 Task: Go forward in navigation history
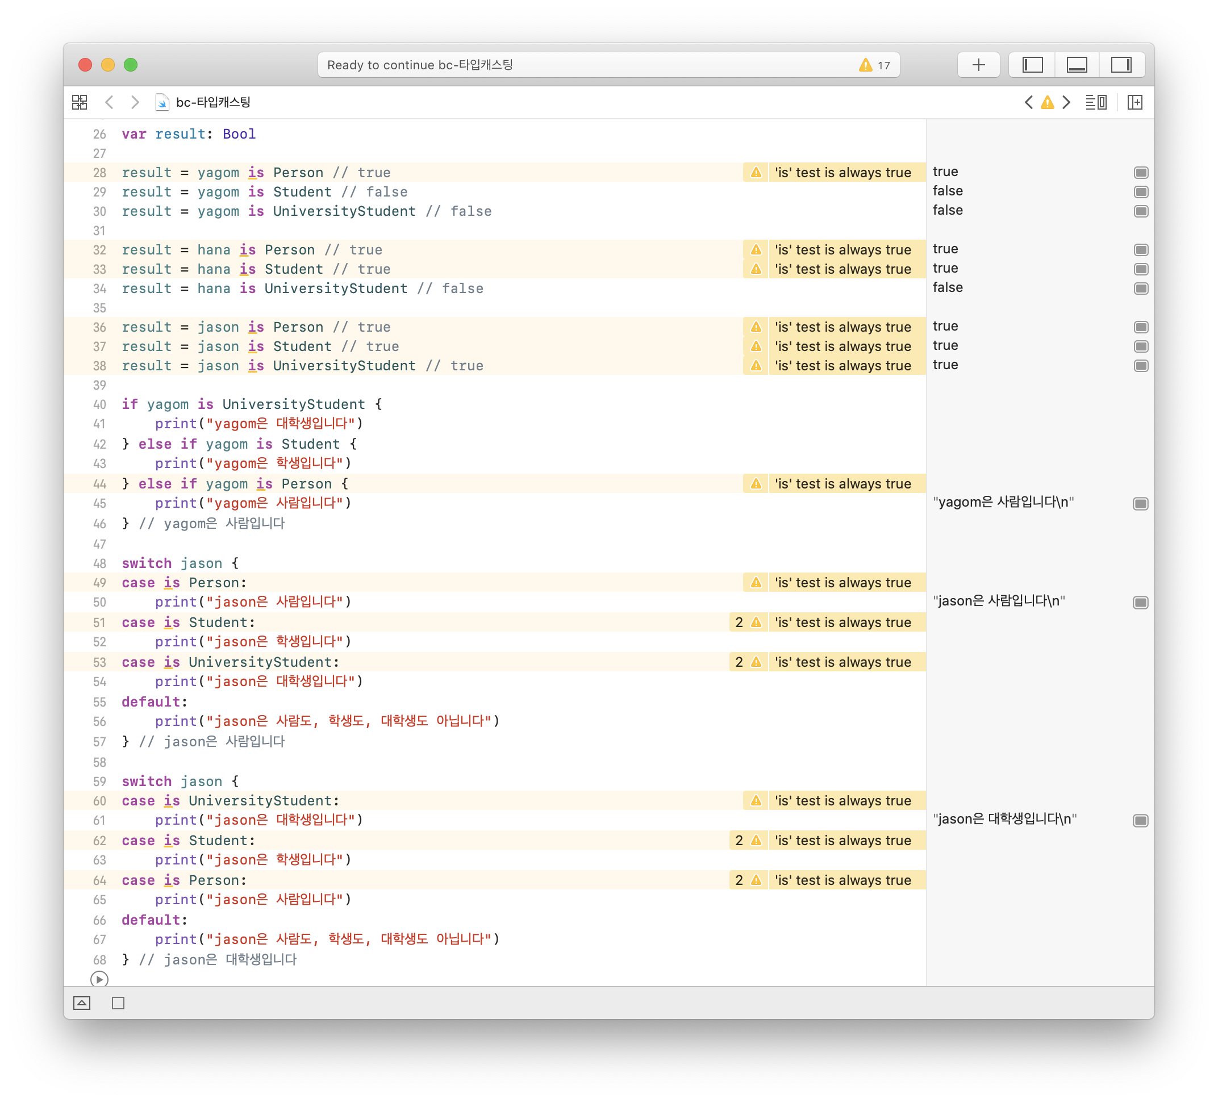[x=135, y=102]
